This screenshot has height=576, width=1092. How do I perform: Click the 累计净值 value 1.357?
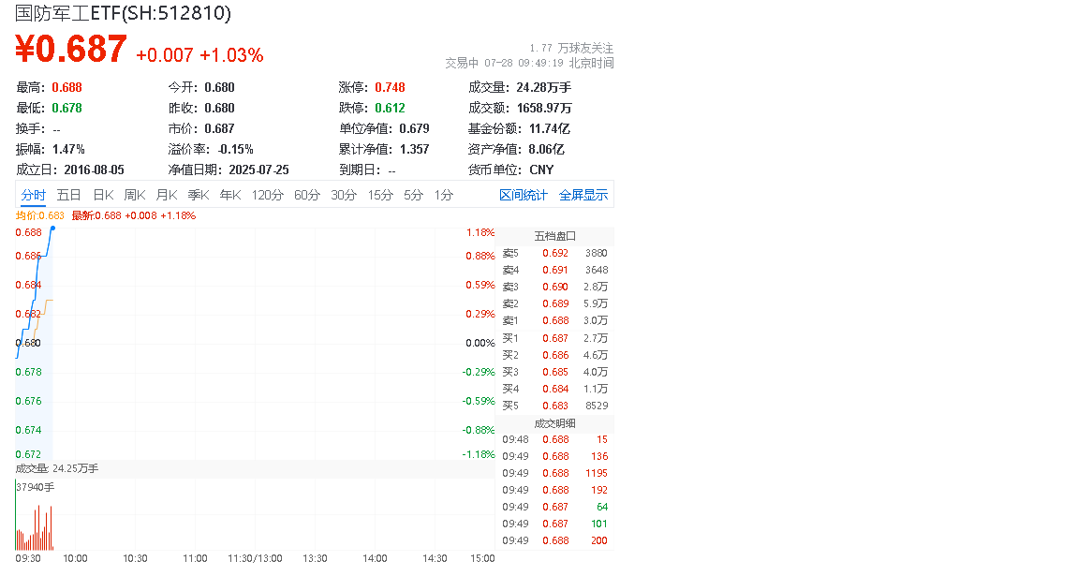tap(414, 149)
